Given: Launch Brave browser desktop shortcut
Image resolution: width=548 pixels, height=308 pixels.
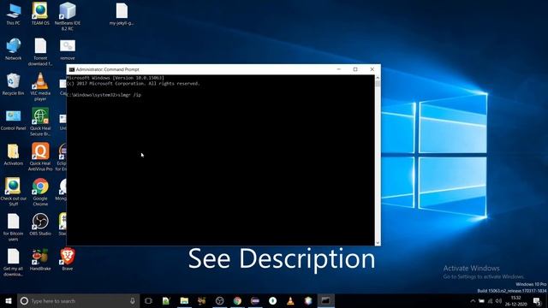Looking at the screenshot, I should 68,259.
